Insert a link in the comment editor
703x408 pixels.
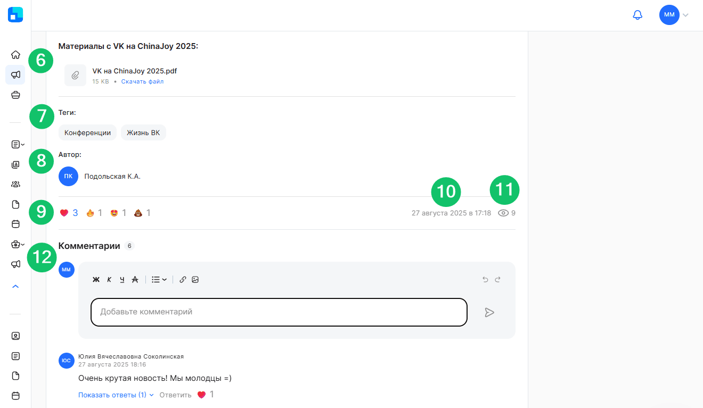coord(183,279)
